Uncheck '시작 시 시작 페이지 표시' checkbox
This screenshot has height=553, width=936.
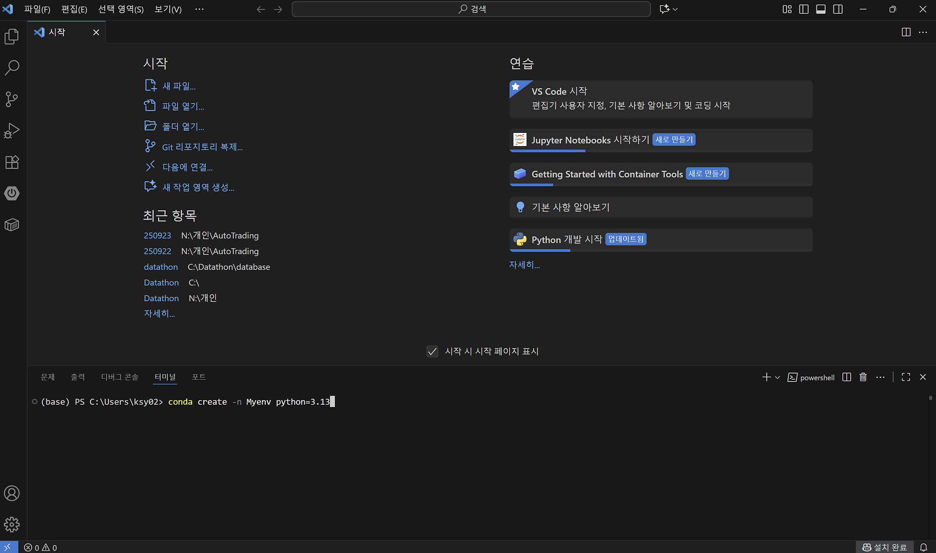point(432,351)
